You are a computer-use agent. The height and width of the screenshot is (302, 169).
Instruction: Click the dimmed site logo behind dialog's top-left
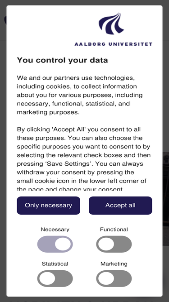tap(5, 20)
